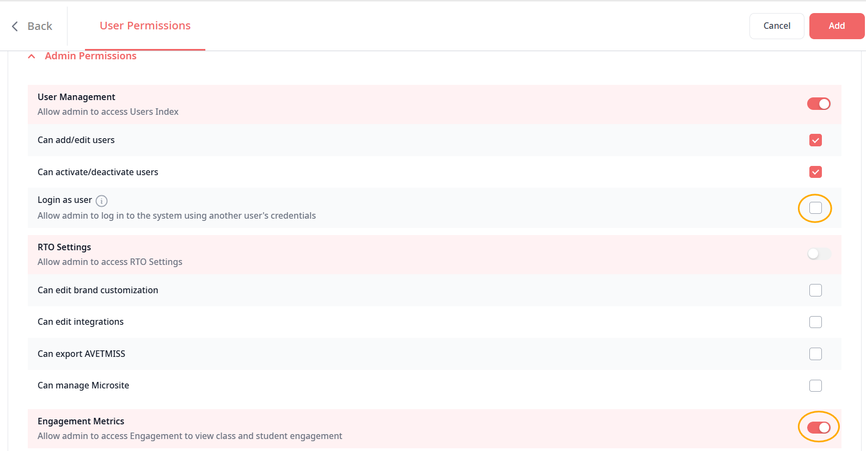This screenshot has height=451, width=866.
Task: Turn off the Engagement Metrics toggle
Action: (819, 428)
